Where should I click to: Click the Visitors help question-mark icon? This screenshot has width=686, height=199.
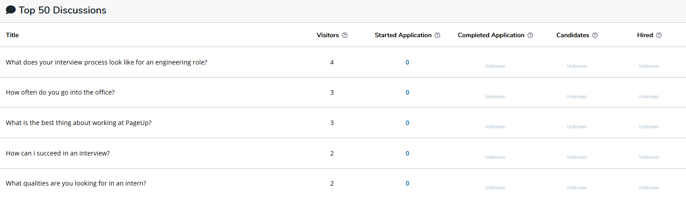point(345,35)
